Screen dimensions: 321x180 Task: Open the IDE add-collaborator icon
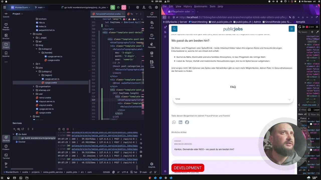point(144,7)
